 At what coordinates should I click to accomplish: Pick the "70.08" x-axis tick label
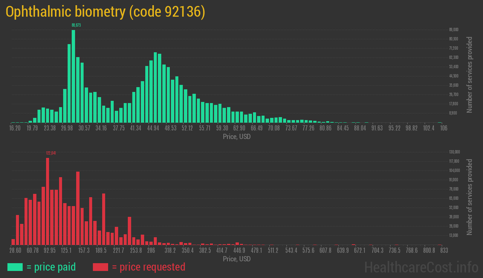(274, 128)
